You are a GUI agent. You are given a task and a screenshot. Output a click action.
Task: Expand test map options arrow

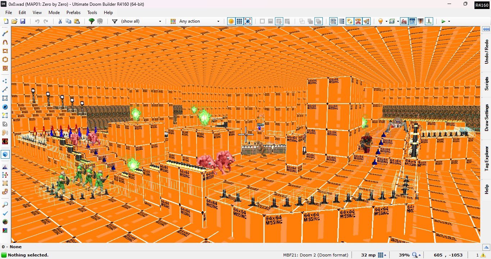pyautogui.click(x=449, y=21)
